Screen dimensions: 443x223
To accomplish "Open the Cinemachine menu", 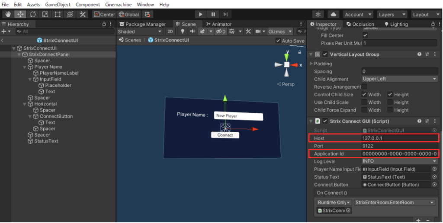I will click(118, 4).
